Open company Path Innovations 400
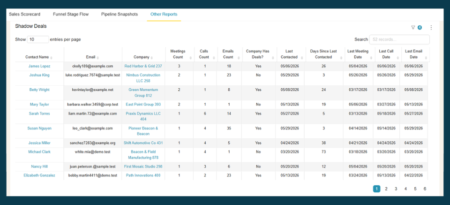Image resolution: width=450 pixels, height=205 pixels. coord(143,175)
